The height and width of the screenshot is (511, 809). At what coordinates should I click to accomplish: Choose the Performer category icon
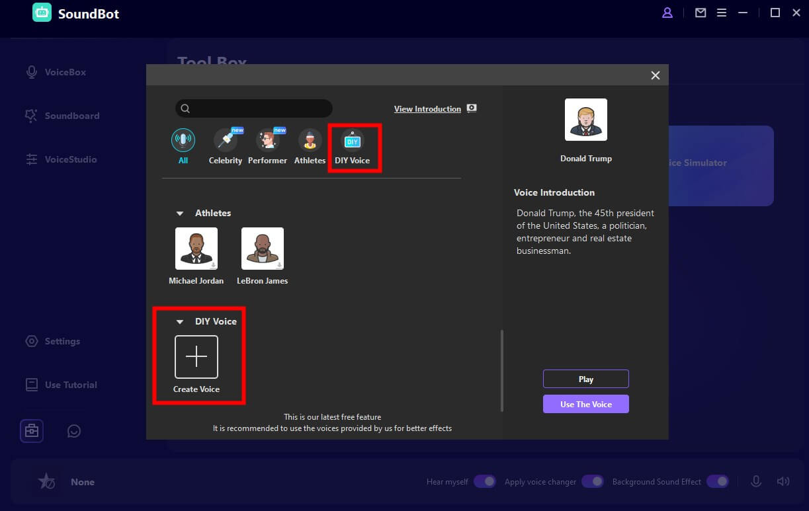coord(267,141)
